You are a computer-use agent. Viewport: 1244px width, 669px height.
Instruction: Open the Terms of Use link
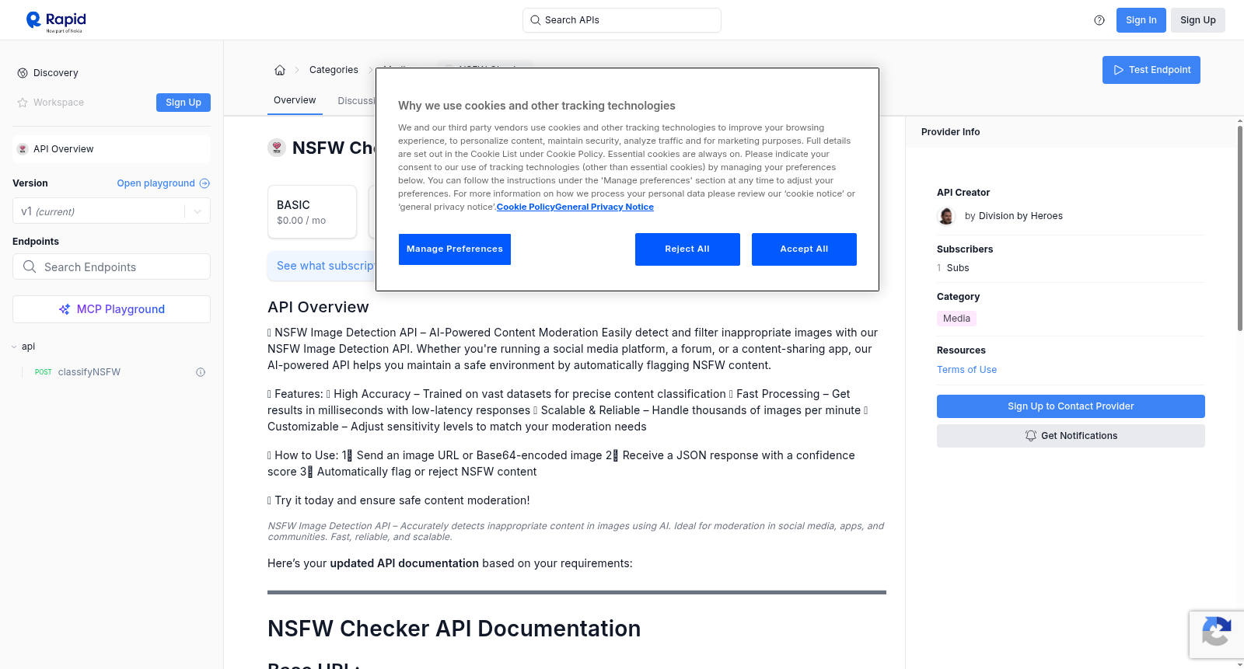tap(966, 370)
